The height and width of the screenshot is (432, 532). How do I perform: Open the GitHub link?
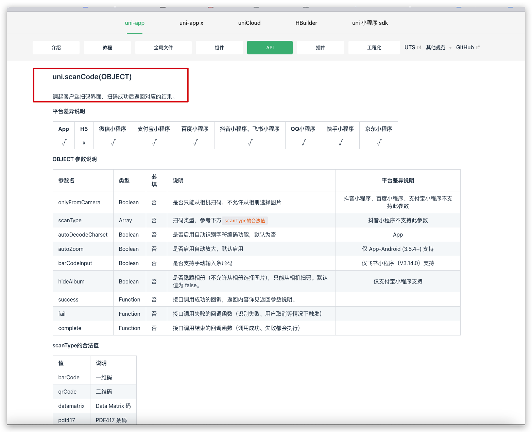[x=465, y=48]
